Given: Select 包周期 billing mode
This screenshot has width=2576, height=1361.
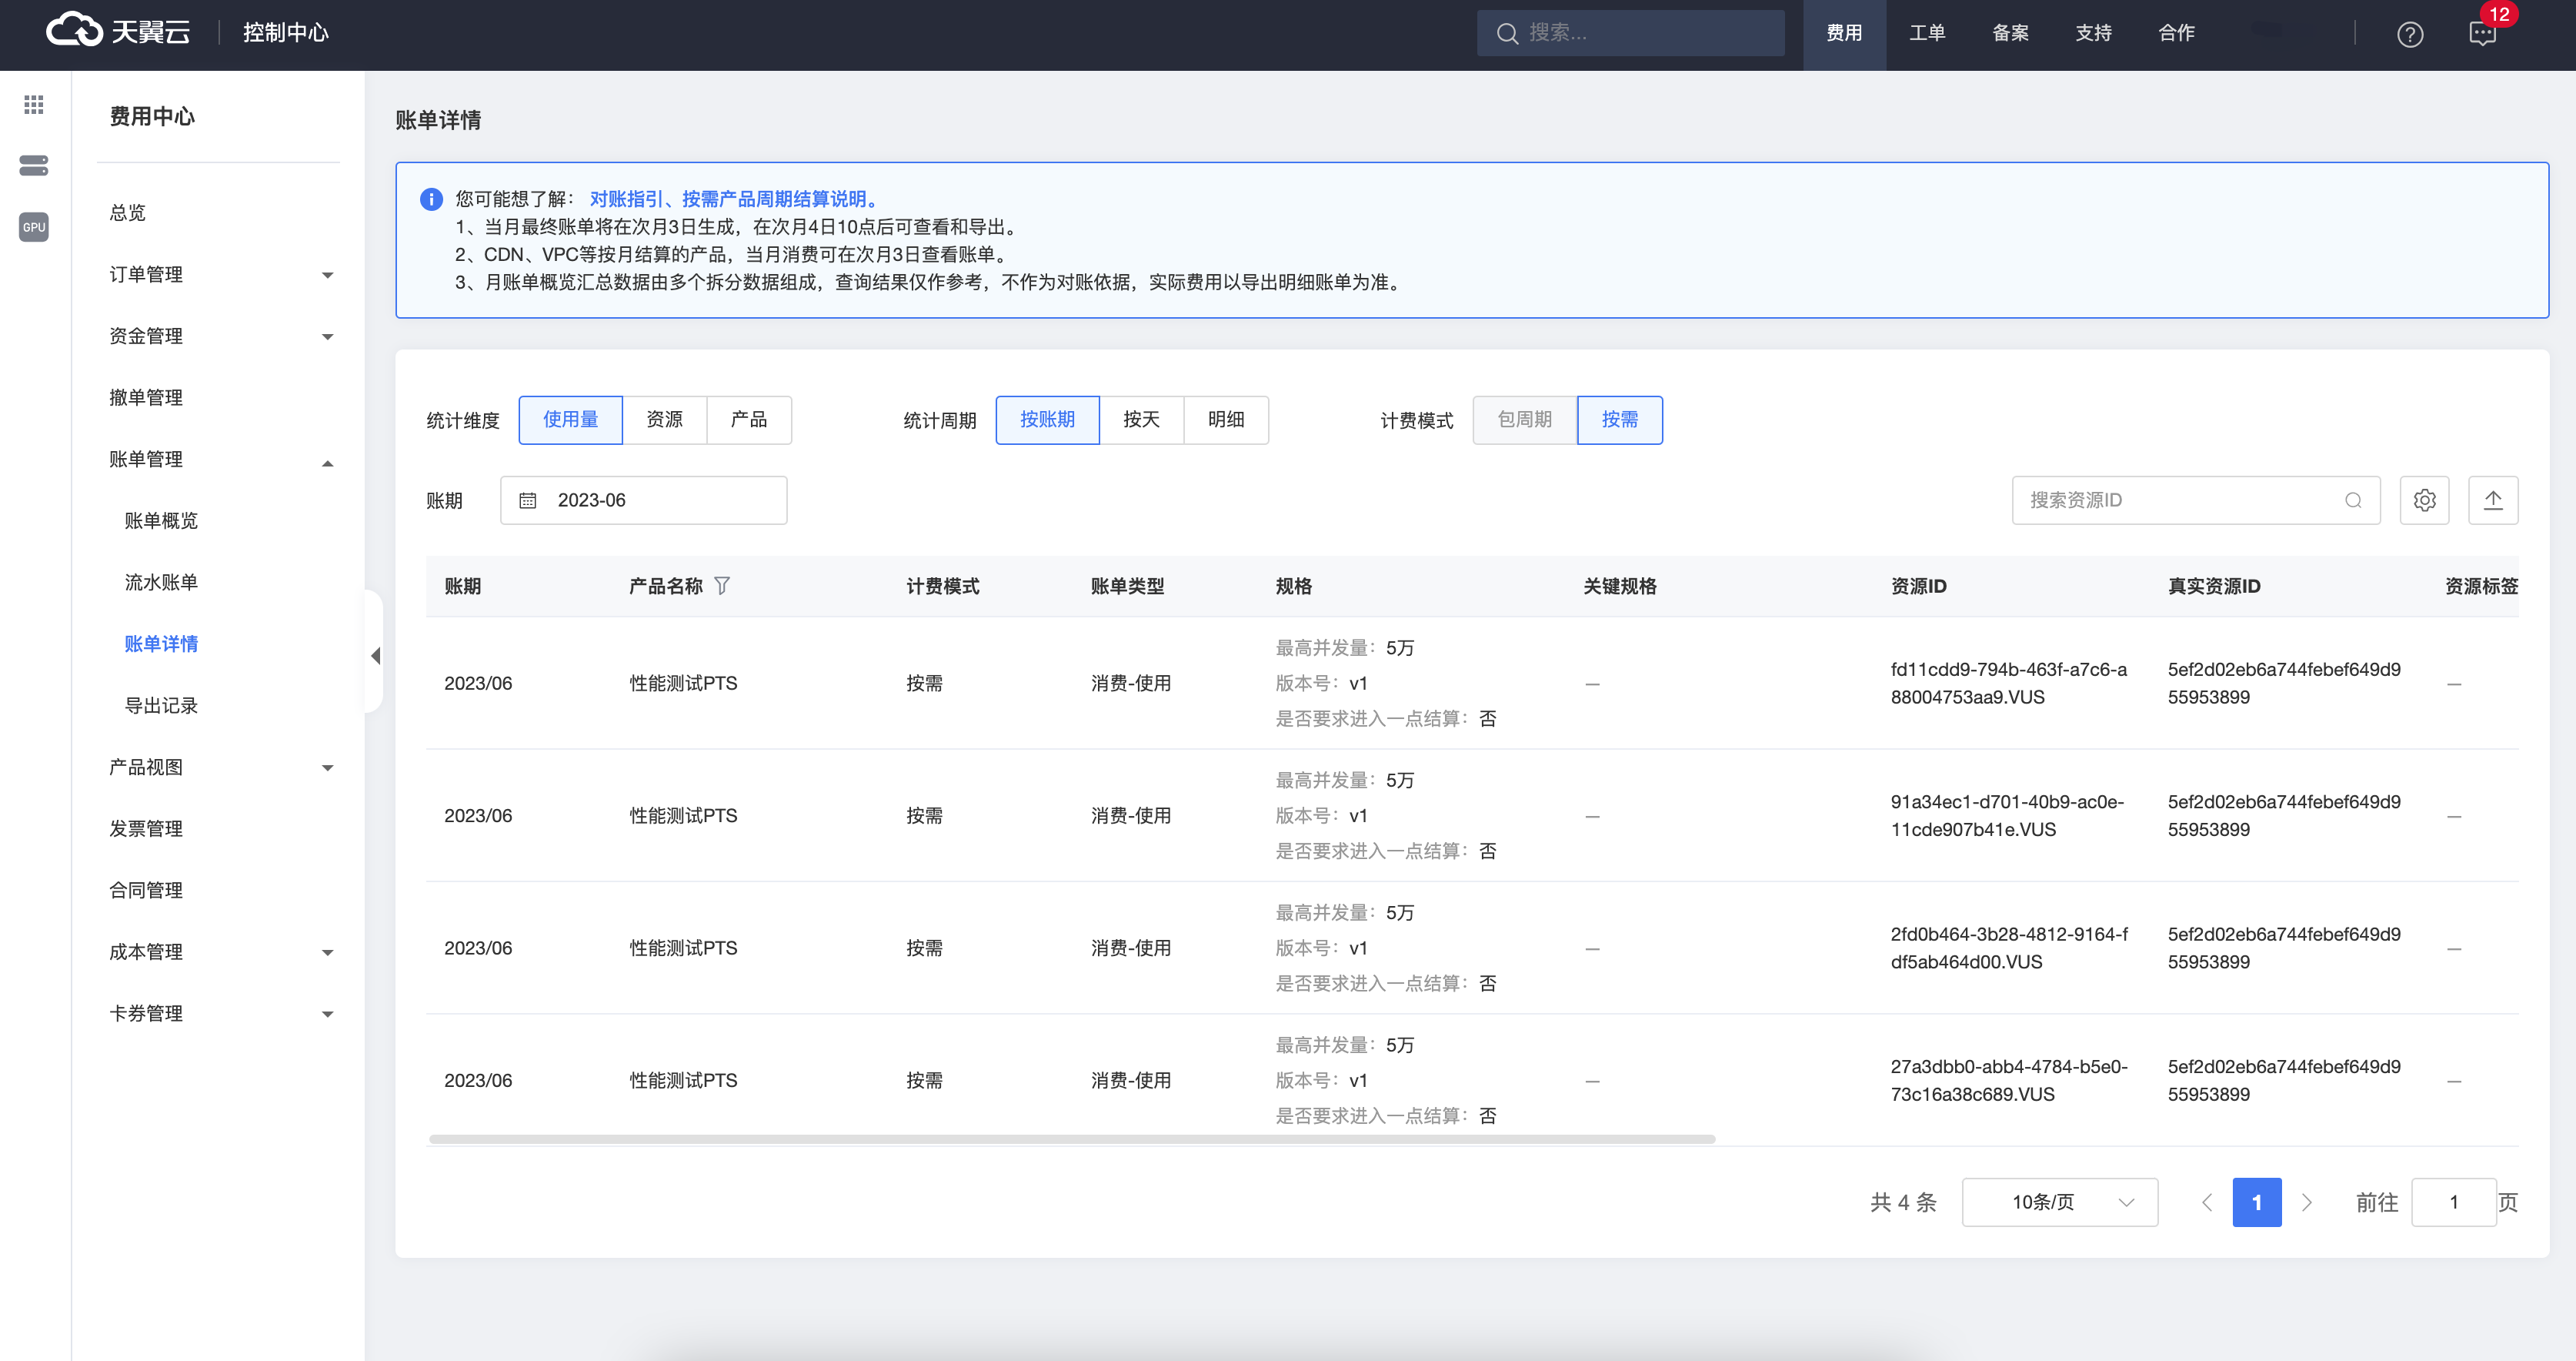Looking at the screenshot, I should 1524,420.
